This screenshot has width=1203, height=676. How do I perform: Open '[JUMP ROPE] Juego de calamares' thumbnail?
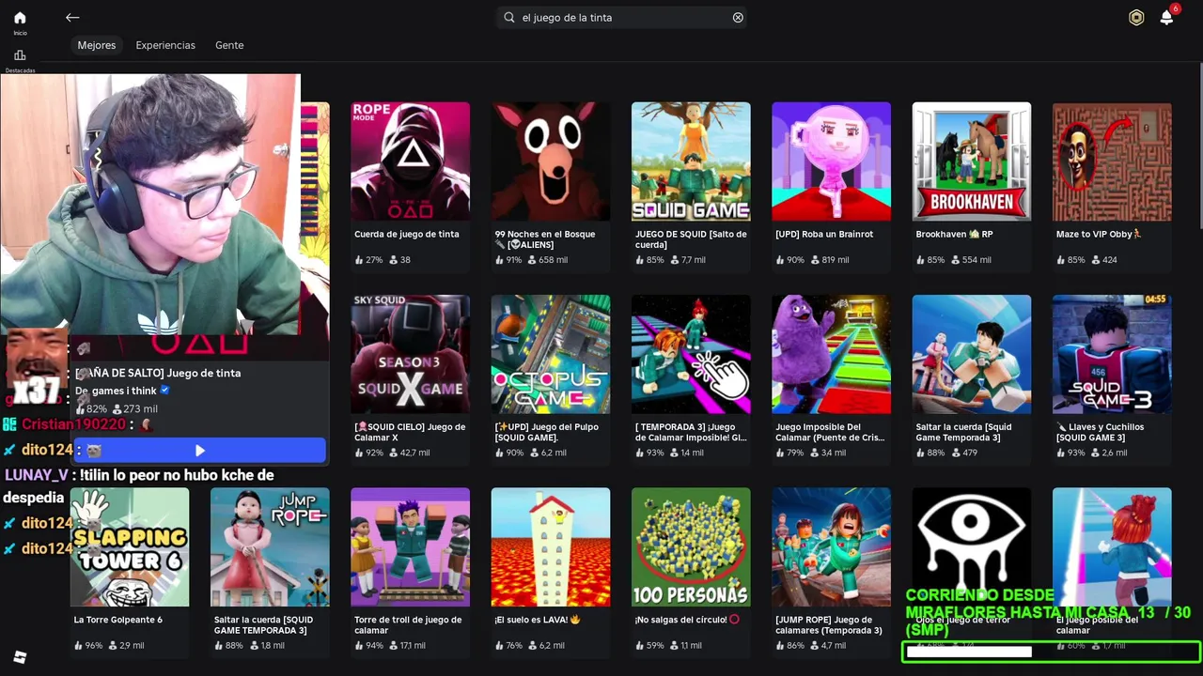pyautogui.click(x=831, y=547)
